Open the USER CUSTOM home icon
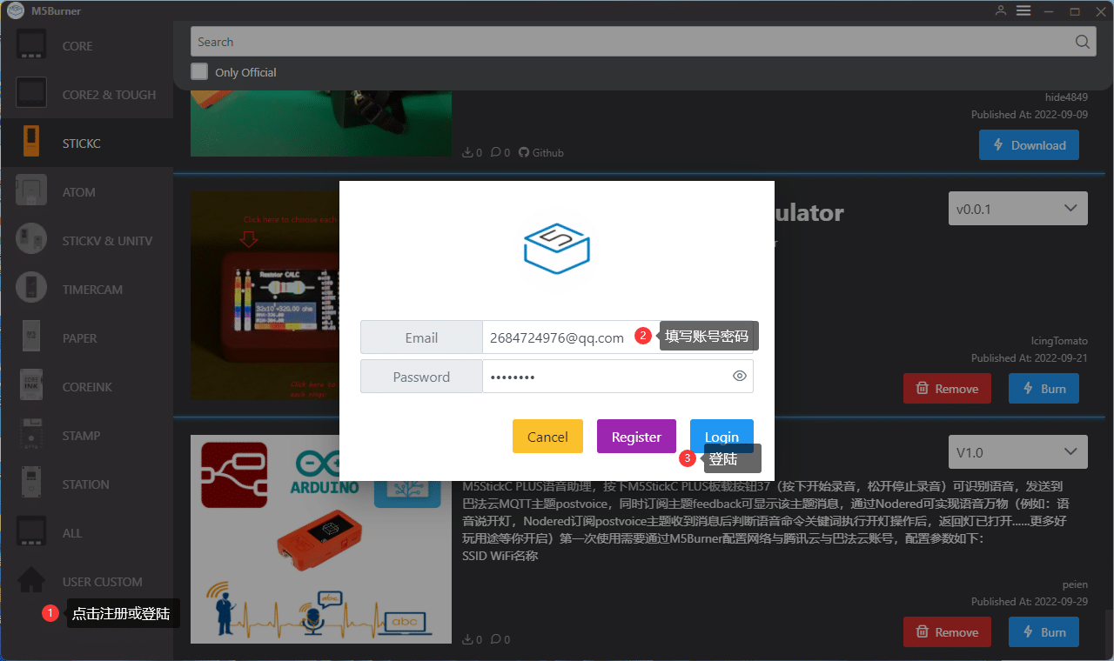Viewport: 1114px width, 661px height. [31, 581]
